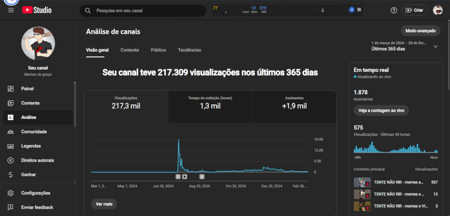Viewport: 450px width, 216px height.
Task: Click the search magnifier icon
Action: tap(88, 11)
